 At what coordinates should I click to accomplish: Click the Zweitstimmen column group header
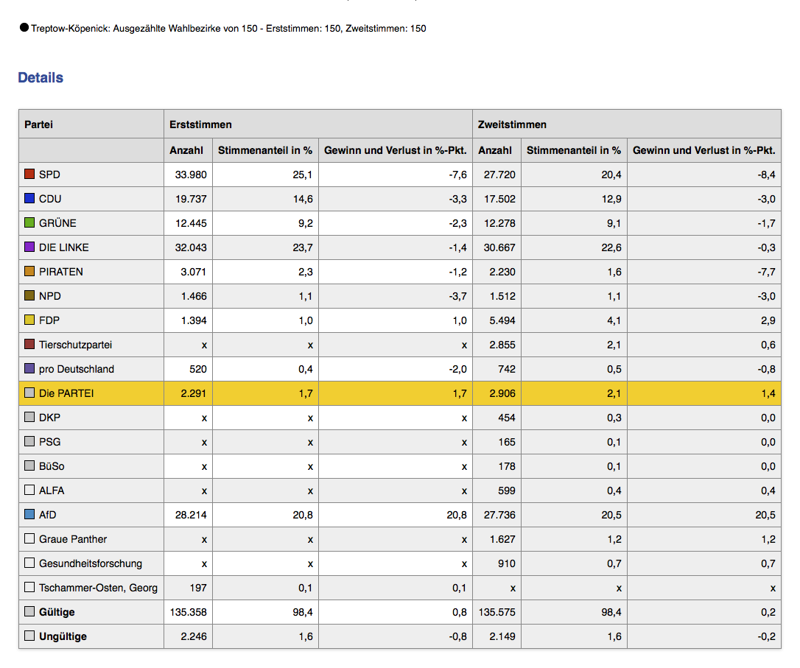(x=512, y=124)
